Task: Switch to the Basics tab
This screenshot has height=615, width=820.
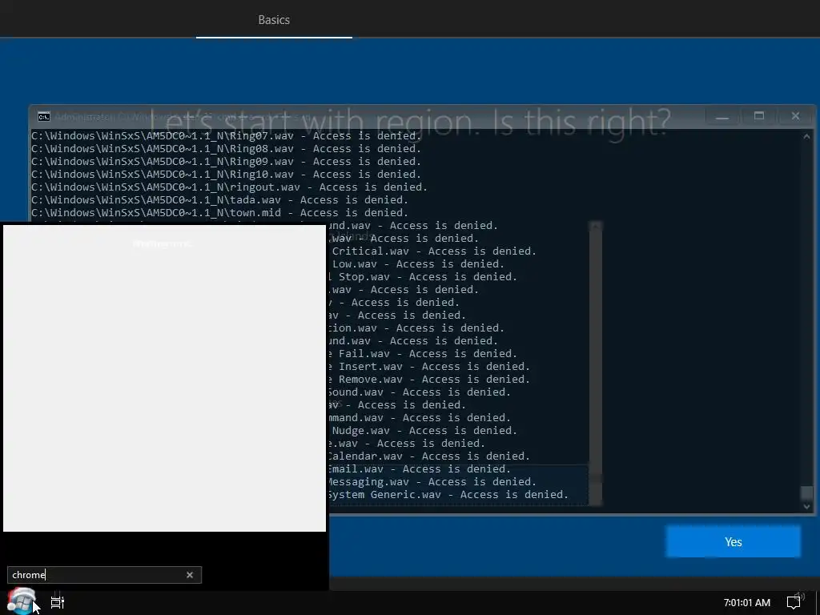Action: point(274,19)
